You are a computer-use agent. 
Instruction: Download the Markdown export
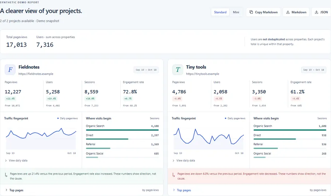point(296,12)
